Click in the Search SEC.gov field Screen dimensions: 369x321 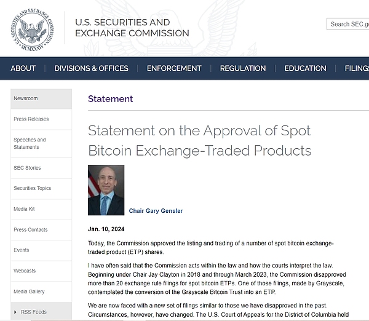click(x=348, y=25)
